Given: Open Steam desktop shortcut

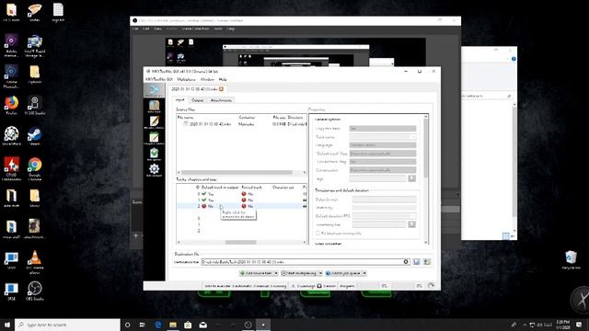Looking at the screenshot, I should [35, 136].
